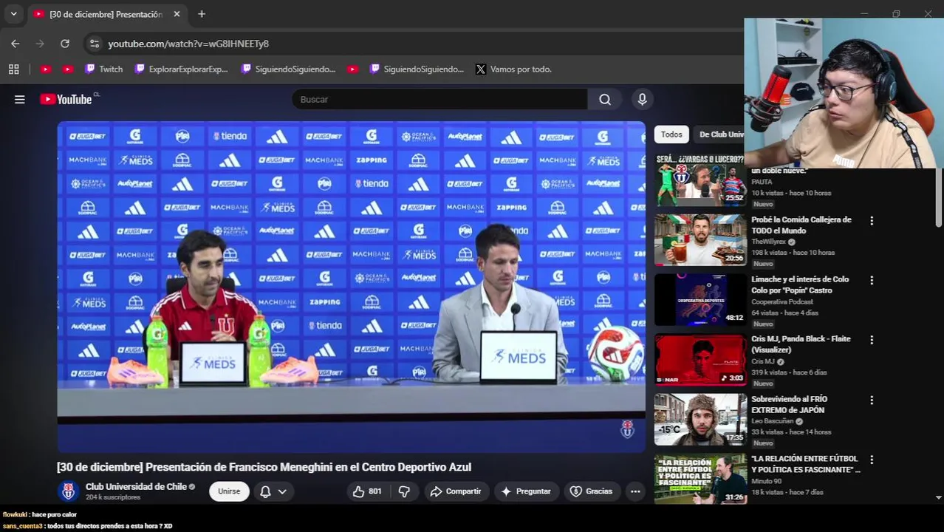Select the Todos filter chip
The width and height of the screenshot is (944, 532).
(671, 134)
